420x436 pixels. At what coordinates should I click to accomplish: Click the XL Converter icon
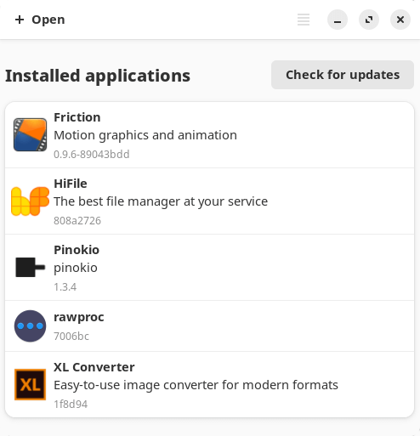coord(30,384)
